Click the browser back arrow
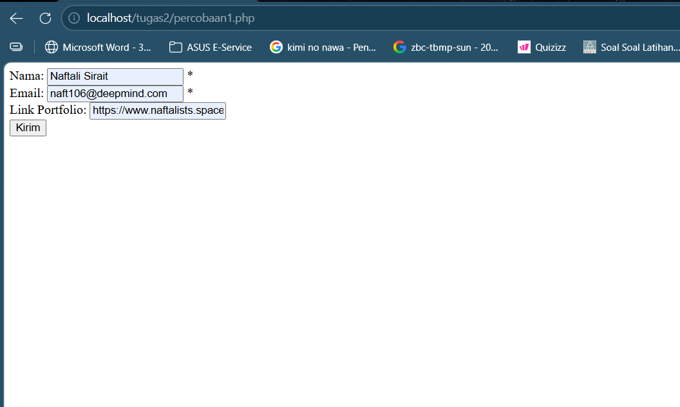This screenshot has width=680, height=407. pyautogui.click(x=16, y=18)
